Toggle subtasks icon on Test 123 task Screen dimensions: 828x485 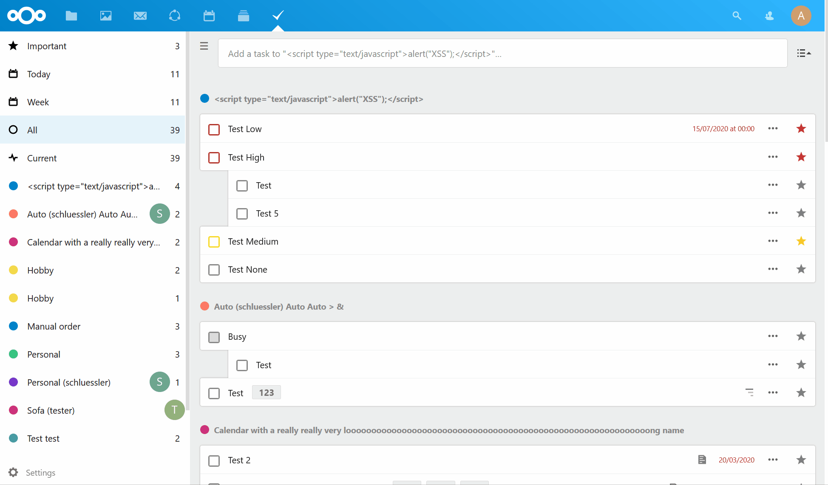tap(749, 392)
